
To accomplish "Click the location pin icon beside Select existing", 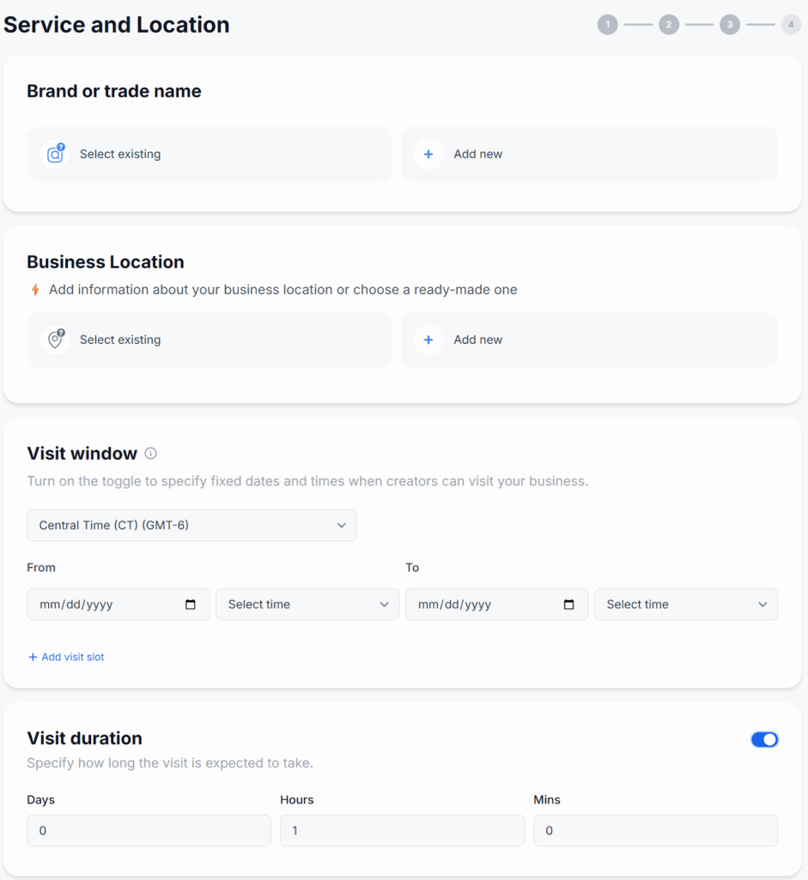I will 55,339.
